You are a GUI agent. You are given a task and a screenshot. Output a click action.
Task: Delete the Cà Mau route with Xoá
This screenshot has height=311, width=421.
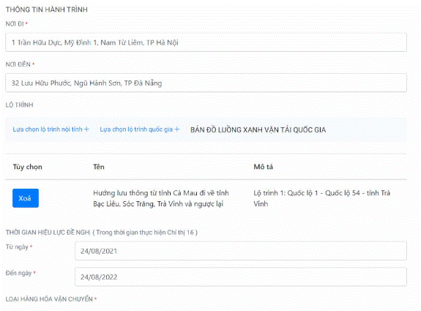[x=26, y=198]
